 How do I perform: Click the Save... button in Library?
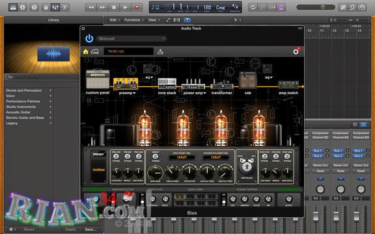click(x=90, y=229)
